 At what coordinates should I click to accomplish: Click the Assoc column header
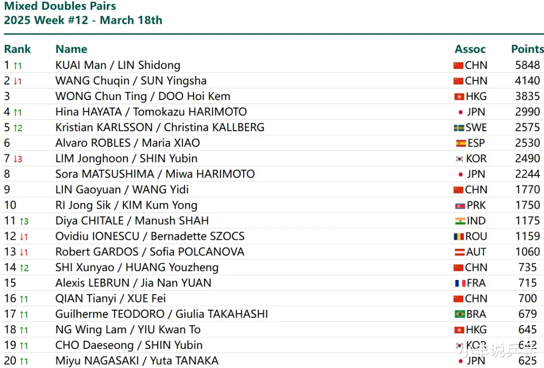(470, 49)
